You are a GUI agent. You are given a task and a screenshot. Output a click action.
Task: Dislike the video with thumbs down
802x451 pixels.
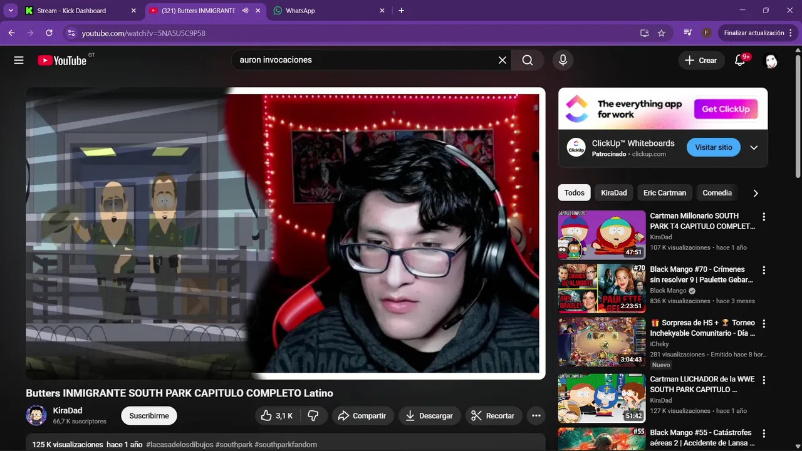[x=313, y=416]
